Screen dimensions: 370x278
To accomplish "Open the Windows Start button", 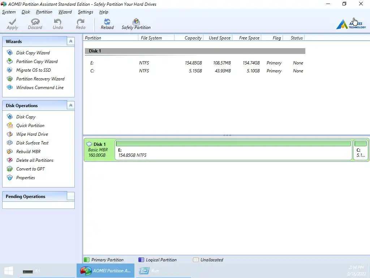I will pos(9,271).
